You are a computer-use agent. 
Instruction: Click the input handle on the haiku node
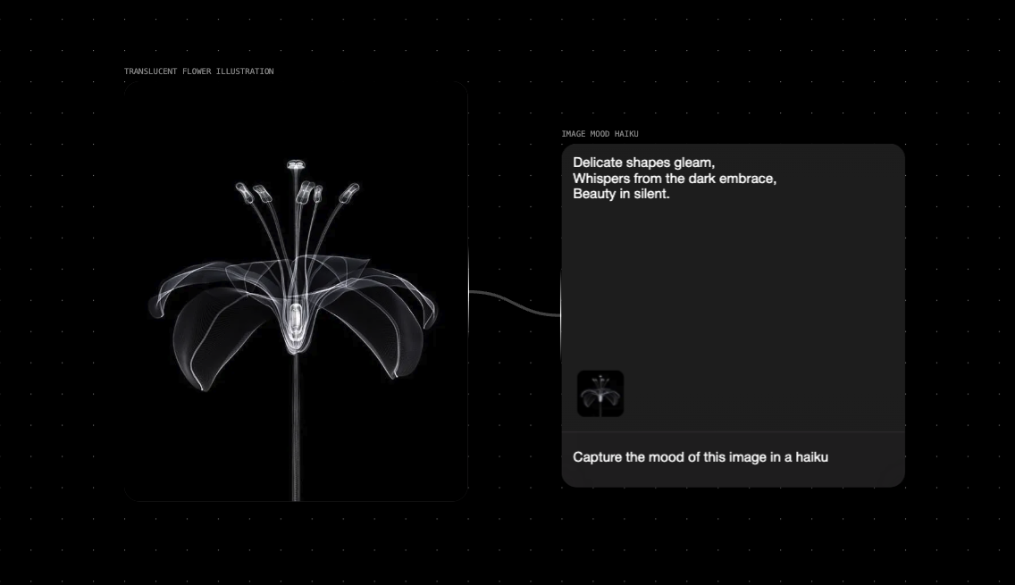tap(561, 314)
